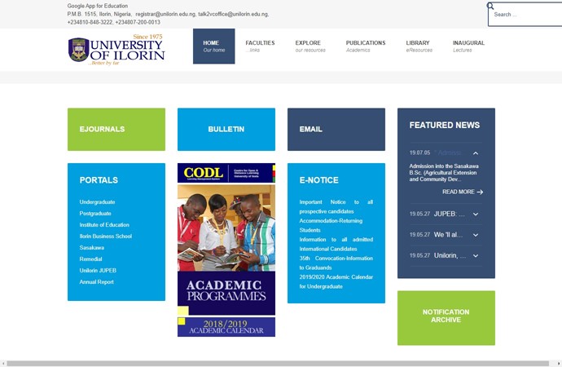562x367 pixels.
Task: Click the Email tile
Action: [336, 129]
